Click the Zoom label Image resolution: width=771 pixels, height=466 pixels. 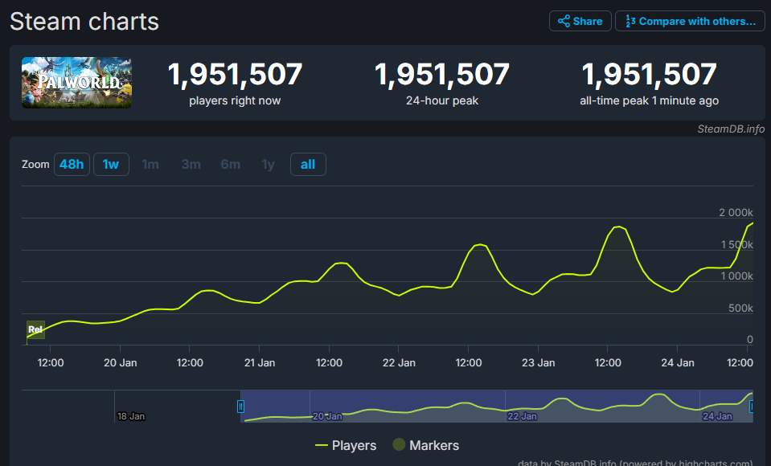tap(35, 164)
